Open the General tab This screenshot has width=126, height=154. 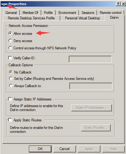pyautogui.click(x=11, y=13)
